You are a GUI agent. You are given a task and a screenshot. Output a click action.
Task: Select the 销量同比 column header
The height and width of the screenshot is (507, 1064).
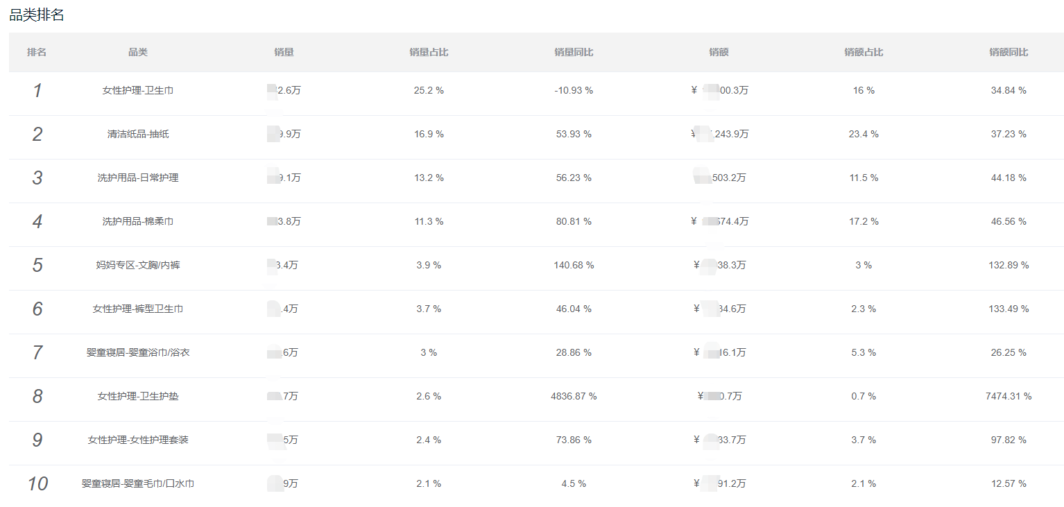pos(574,52)
